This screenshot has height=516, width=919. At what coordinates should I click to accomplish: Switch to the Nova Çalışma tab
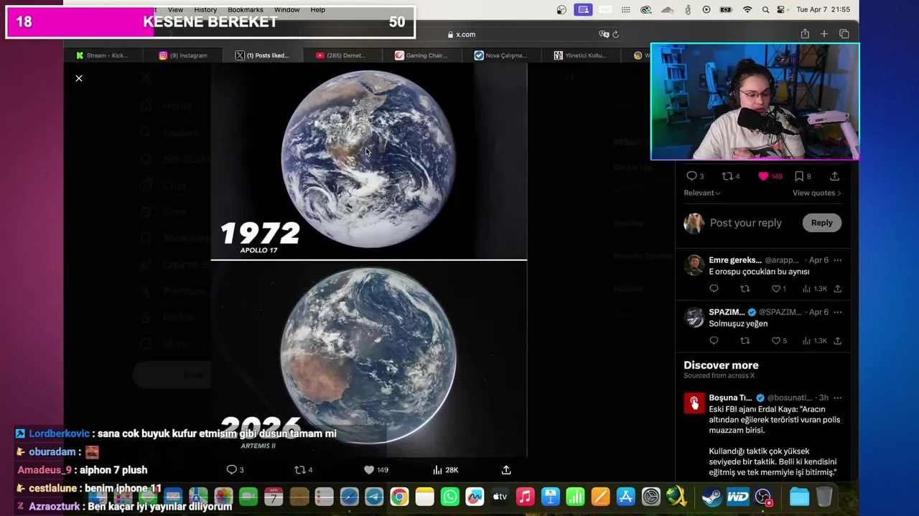tap(500, 55)
